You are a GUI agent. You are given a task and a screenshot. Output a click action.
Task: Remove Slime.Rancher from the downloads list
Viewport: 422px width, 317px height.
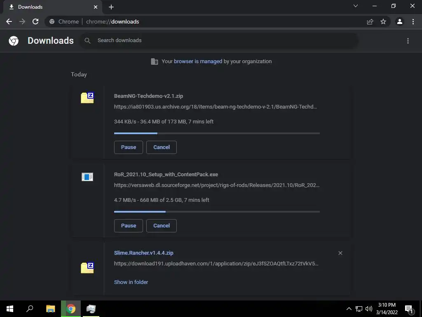click(340, 253)
